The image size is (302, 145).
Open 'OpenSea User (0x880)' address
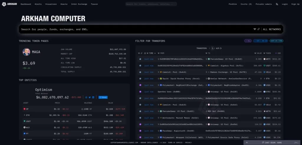[x=169, y=91]
